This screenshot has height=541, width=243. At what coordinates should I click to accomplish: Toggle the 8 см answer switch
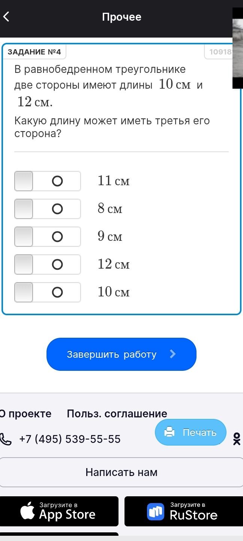[x=48, y=209]
